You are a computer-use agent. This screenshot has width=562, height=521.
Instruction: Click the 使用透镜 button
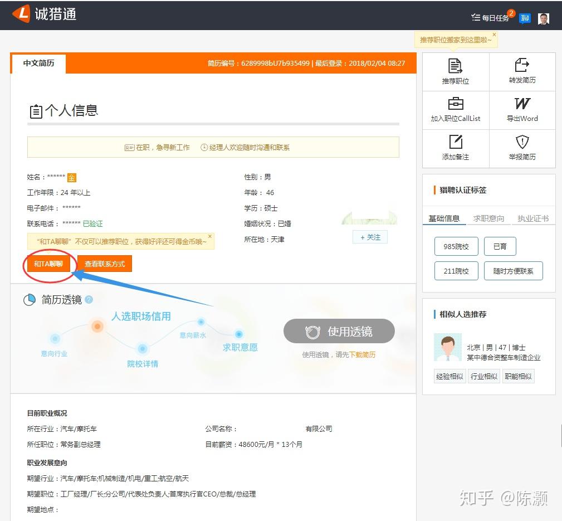339,332
